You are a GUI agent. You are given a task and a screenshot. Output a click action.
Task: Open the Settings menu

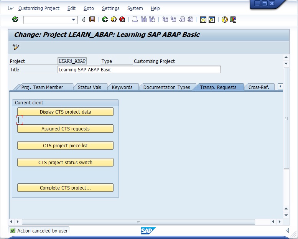(x=110, y=8)
